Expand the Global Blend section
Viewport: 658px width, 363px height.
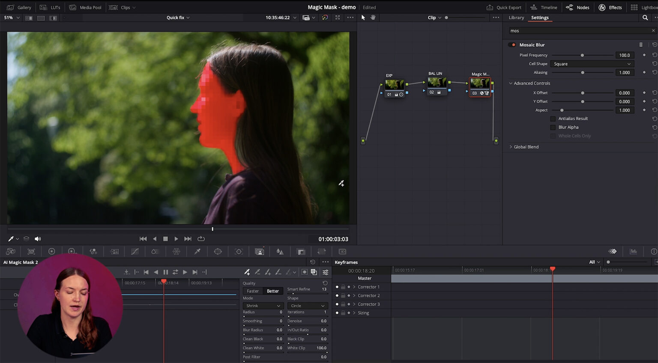511,147
